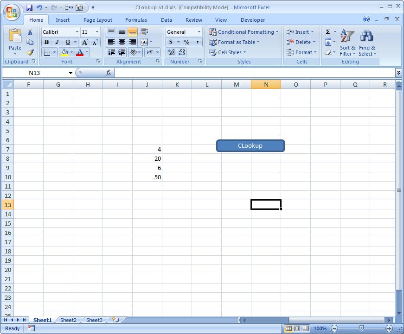Activate the Format Painter brush
404x334 pixels.
[x=30, y=52]
